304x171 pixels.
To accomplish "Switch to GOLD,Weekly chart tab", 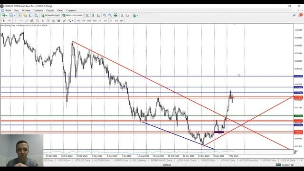I will [x=139, y=161].
